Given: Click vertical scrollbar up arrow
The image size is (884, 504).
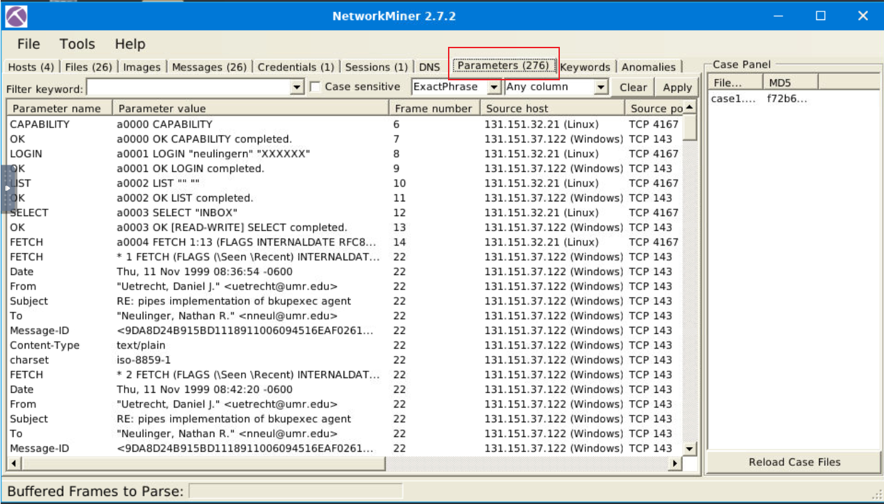Looking at the screenshot, I should pos(690,107).
